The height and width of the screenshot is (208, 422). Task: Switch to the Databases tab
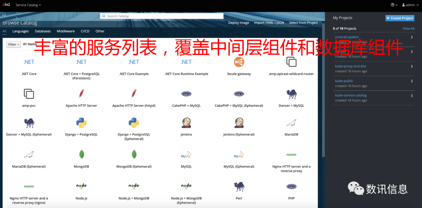pyautogui.click(x=43, y=31)
